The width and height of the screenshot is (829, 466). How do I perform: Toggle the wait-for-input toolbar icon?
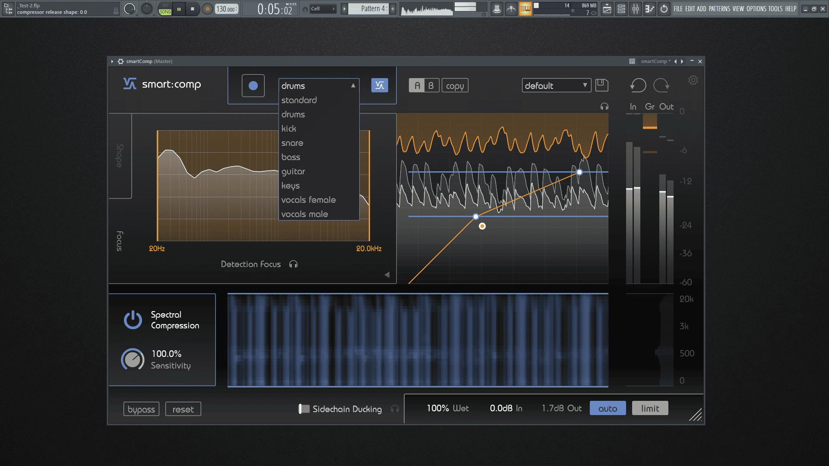[511, 9]
